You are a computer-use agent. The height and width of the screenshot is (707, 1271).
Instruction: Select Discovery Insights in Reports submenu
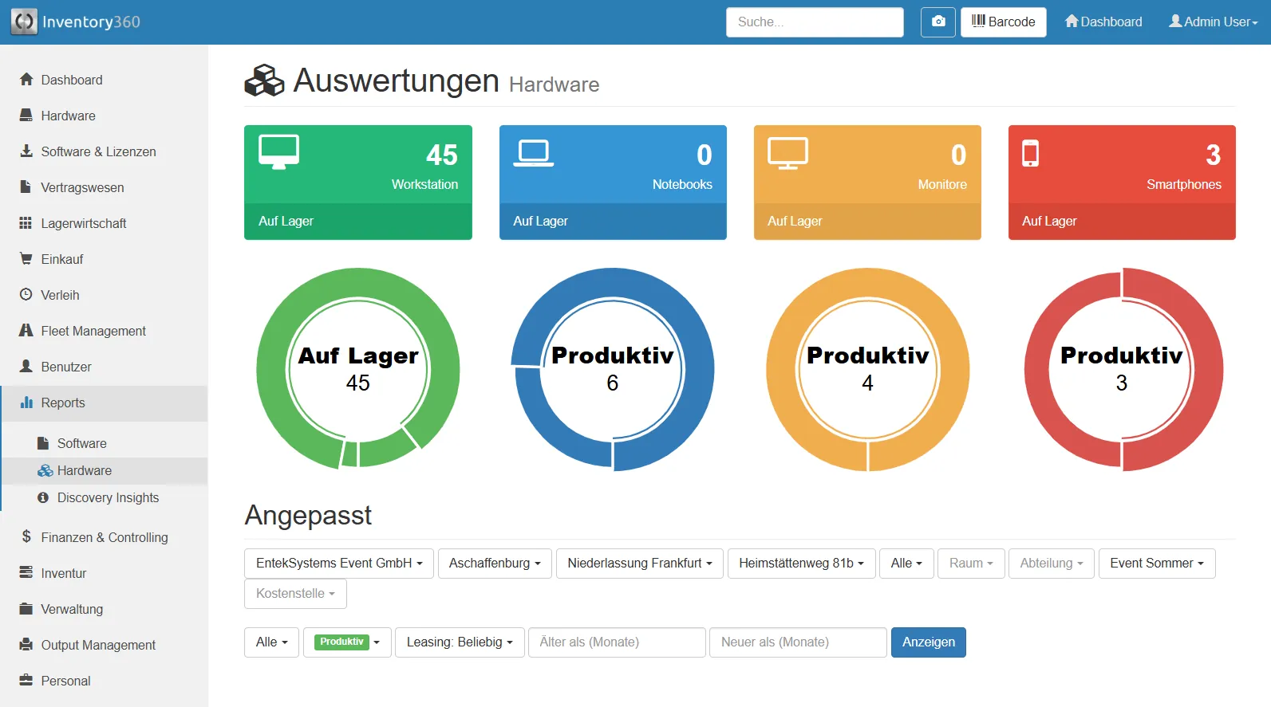[108, 498]
